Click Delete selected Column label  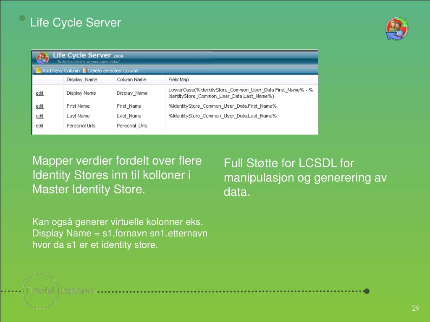[x=113, y=70]
